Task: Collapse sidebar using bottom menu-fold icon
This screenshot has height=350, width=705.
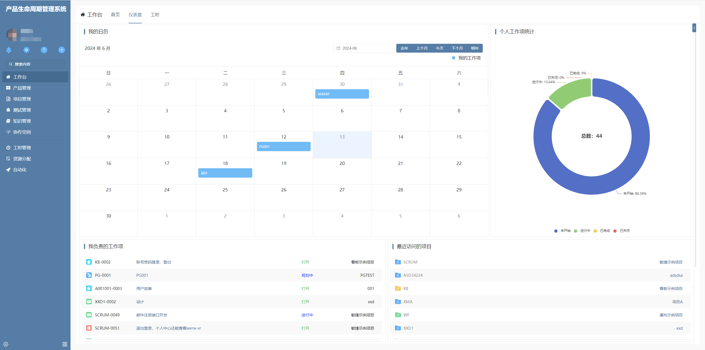Action: [x=65, y=344]
